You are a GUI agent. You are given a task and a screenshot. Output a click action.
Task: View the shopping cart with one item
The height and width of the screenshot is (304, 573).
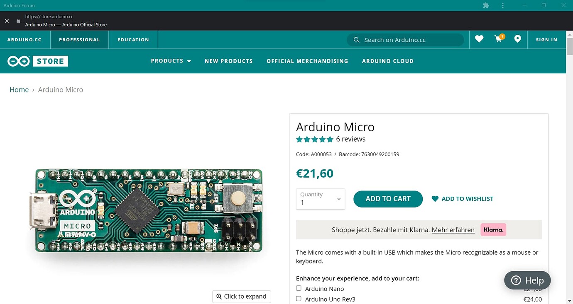point(498,39)
